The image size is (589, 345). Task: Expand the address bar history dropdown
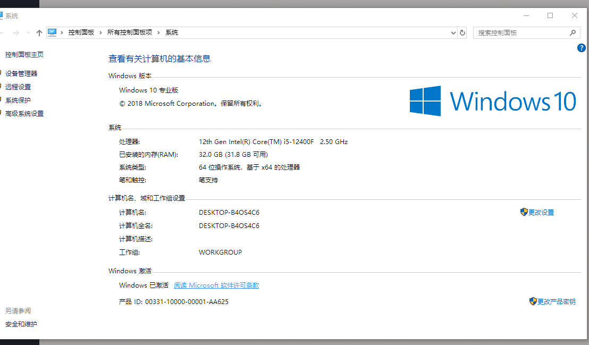(x=453, y=33)
